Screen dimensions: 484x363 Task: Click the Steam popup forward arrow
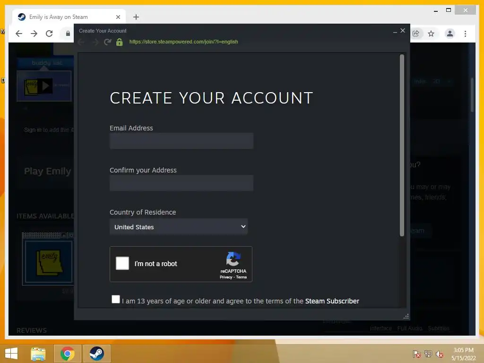95,42
